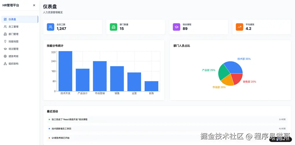The image size is (295, 145).
Task: Select the red 销售部 pie slice
Action: 237,78
